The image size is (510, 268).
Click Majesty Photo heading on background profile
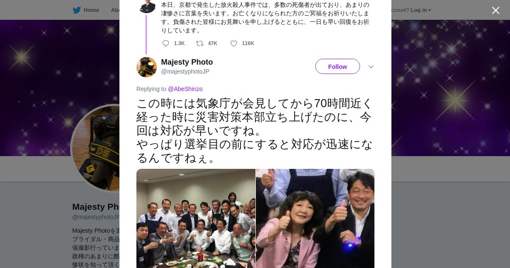coord(96,207)
